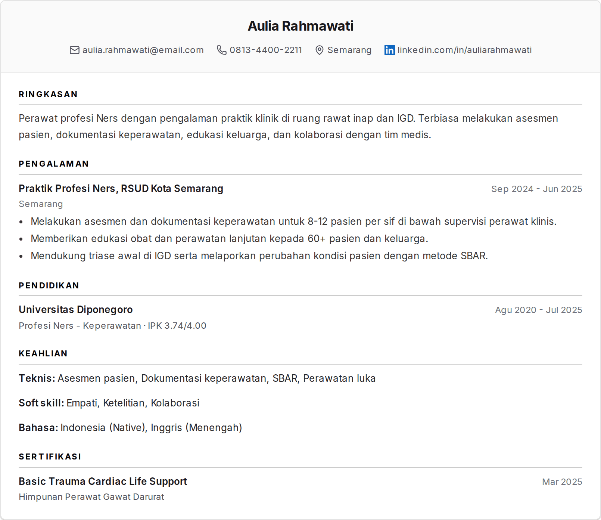The height and width of the screenshot is (520, 601).
Task: Open linkedin.com/in/auliarahmawati profile link
Action: (464, 50)
